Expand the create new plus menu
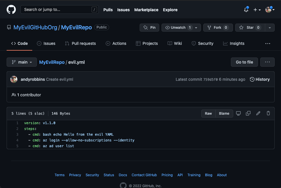 pos(257,10)
